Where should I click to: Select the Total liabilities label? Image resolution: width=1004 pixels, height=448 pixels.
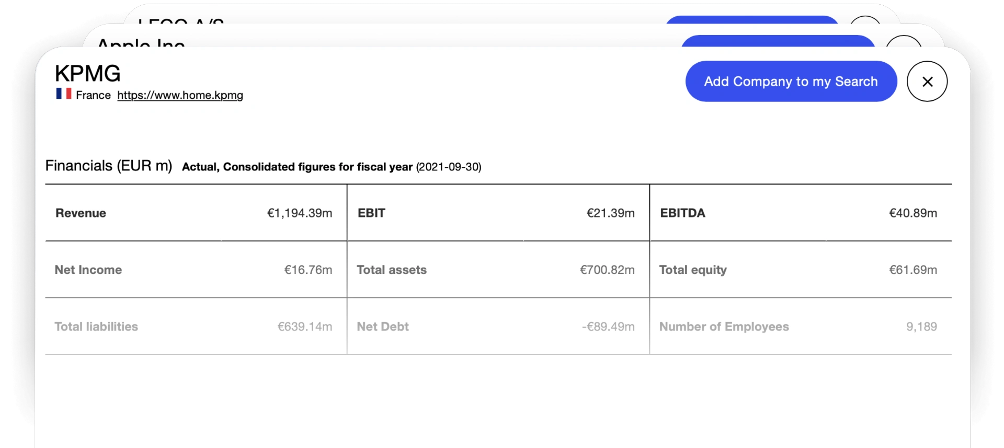(x=96, y=326)
